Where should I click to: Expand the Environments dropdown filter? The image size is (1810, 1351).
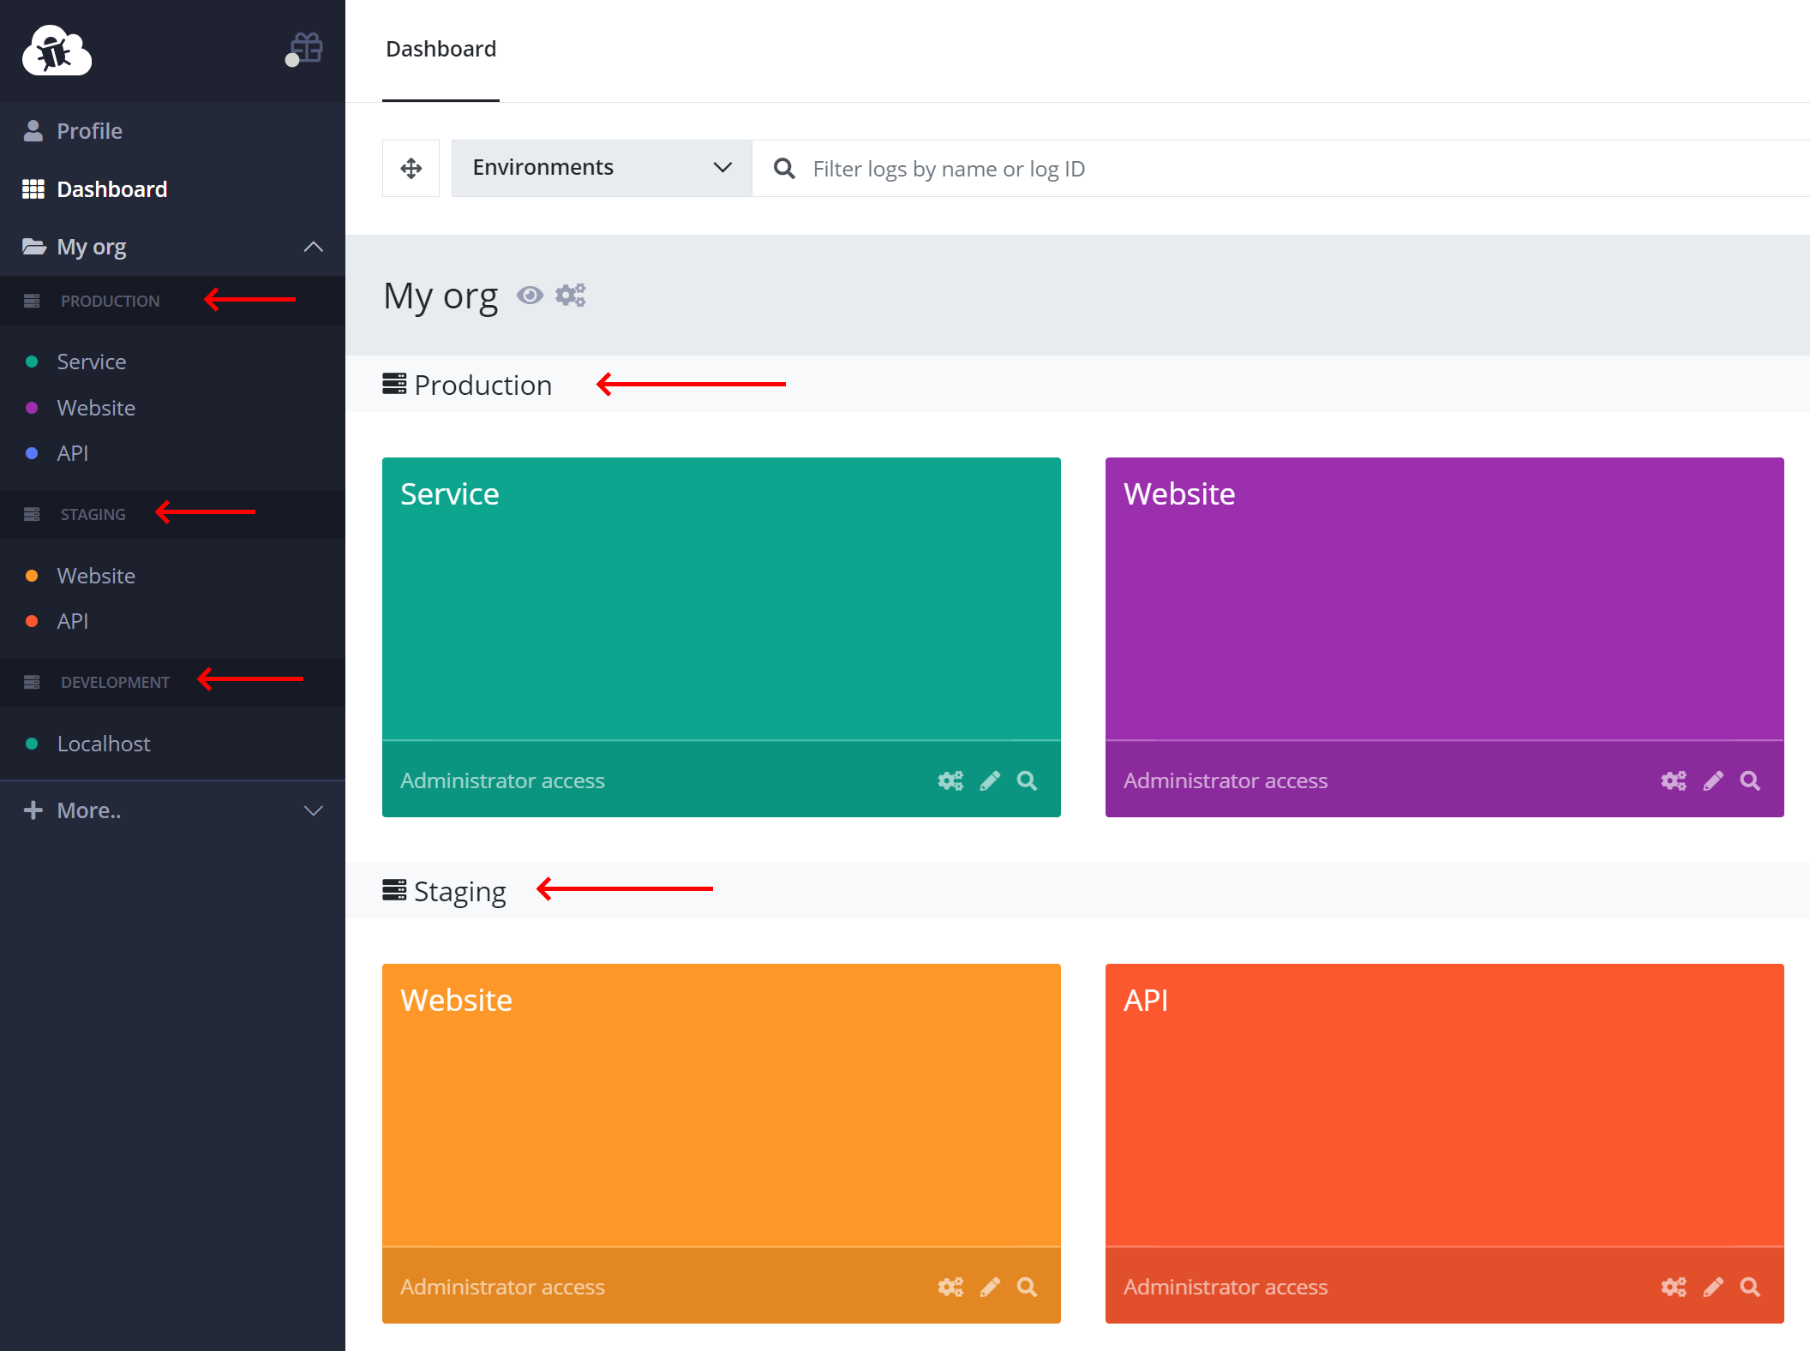597,169
